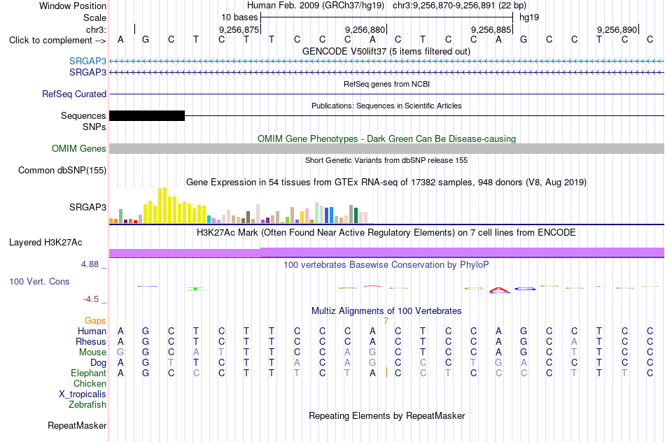Click the X_tropicalis alignment row label

[83, 394]
